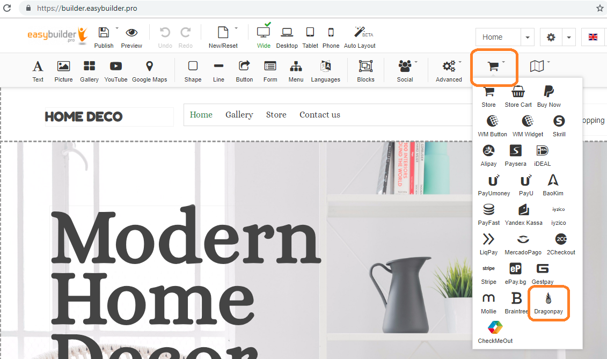Select MercadoPago payment option
The height and width of the screenshot is (359, 607).
click(523, 244)
